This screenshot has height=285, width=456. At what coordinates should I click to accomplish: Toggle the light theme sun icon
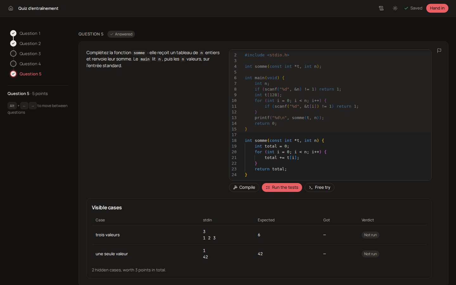point(395,8)
